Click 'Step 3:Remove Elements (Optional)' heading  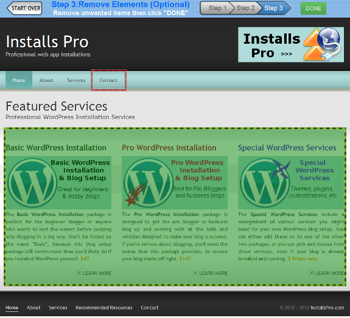[121, 4]
